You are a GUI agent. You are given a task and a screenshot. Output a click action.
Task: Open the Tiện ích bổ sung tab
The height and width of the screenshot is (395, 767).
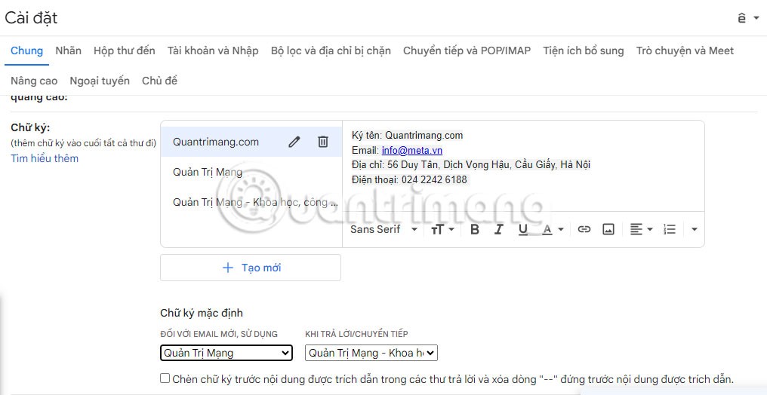583,51
